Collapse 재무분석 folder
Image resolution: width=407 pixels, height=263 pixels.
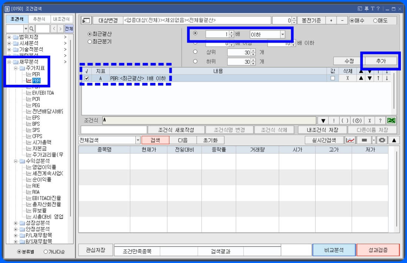click(x=9, y=62)
